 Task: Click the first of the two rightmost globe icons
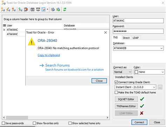coord(53,9)
